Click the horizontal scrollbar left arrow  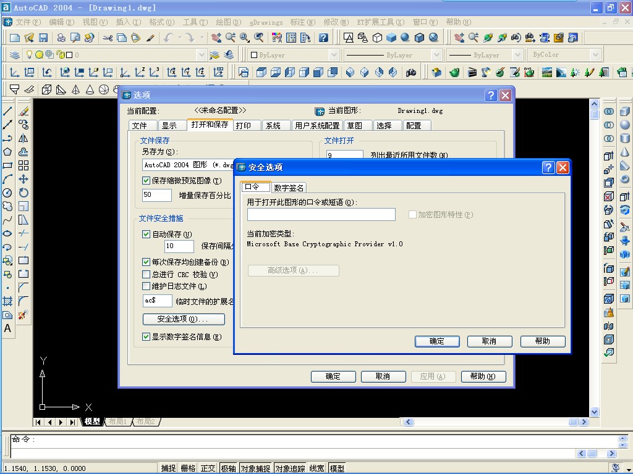[x=409, y=422]
